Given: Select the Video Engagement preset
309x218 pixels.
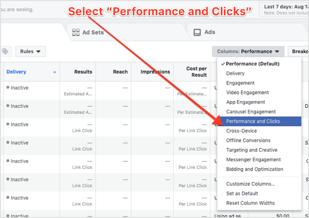Looking at the screenshot, I should click(x=247, y=93).
